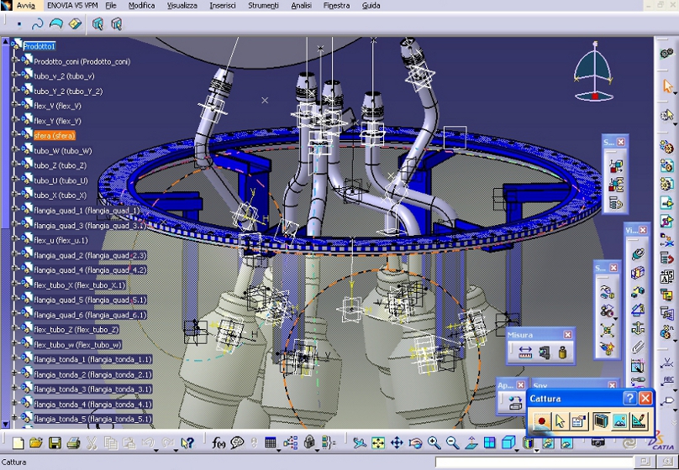Click the question mark help button in Cattura
The image size is (679, 470).
click(x=630, y=398)
